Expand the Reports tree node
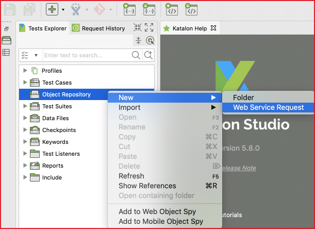 click(x=25, y=165)
